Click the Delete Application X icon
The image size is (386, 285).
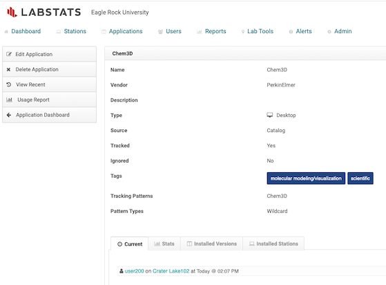click(8, 70)
